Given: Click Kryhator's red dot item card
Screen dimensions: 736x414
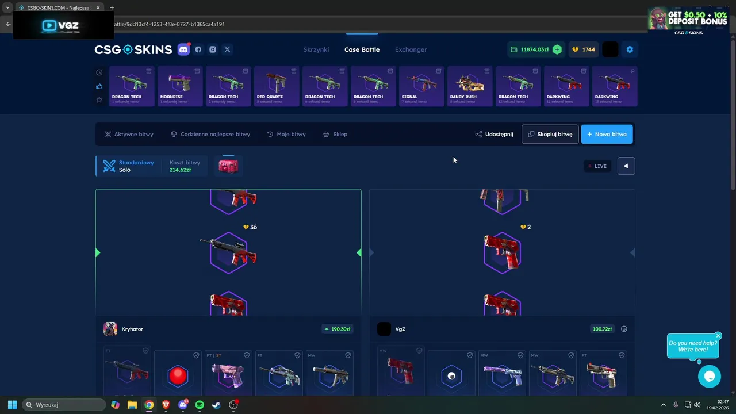Looking at the screenshot, I should 178,373.
